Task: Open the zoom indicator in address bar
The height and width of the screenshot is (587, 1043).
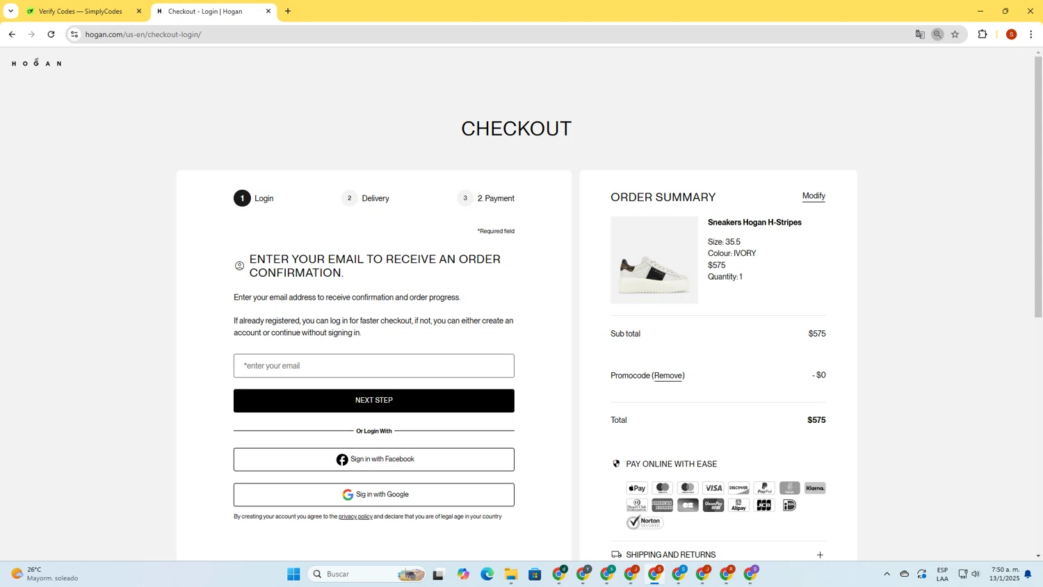Action: (x=937, y=34)
